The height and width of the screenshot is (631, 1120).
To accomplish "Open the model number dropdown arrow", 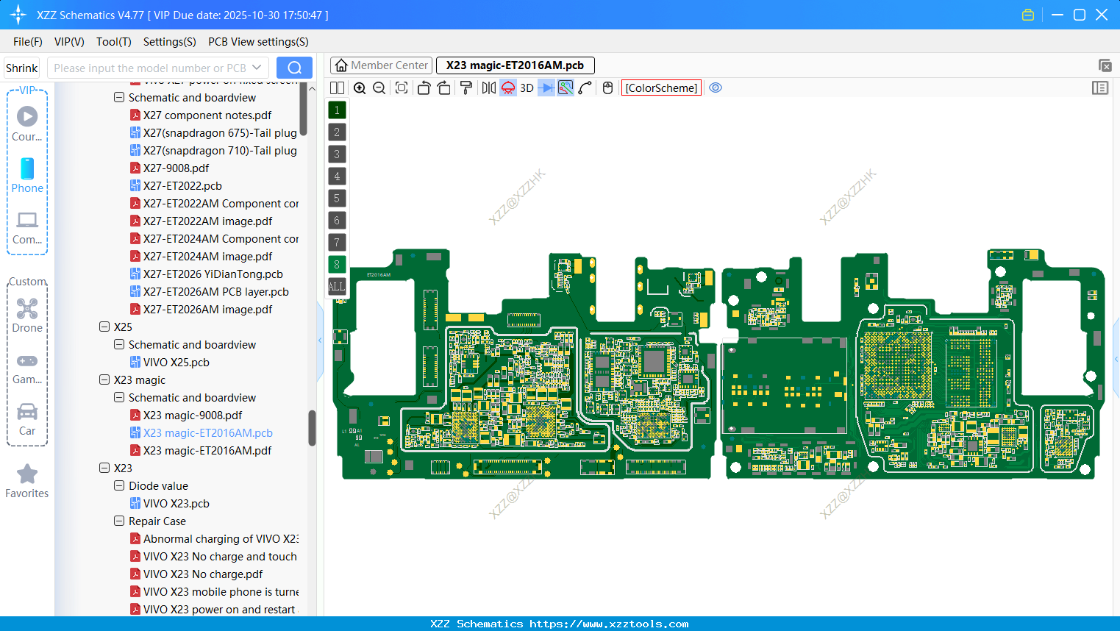I will coord(257,68).
